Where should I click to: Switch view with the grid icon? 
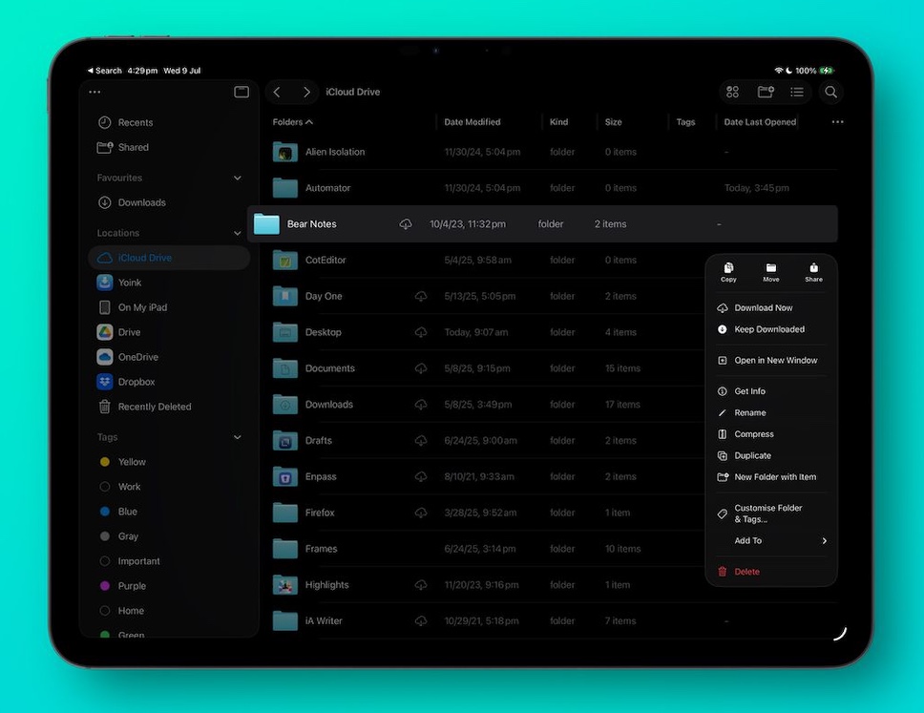pyautogui.click(x=733, y=92)
